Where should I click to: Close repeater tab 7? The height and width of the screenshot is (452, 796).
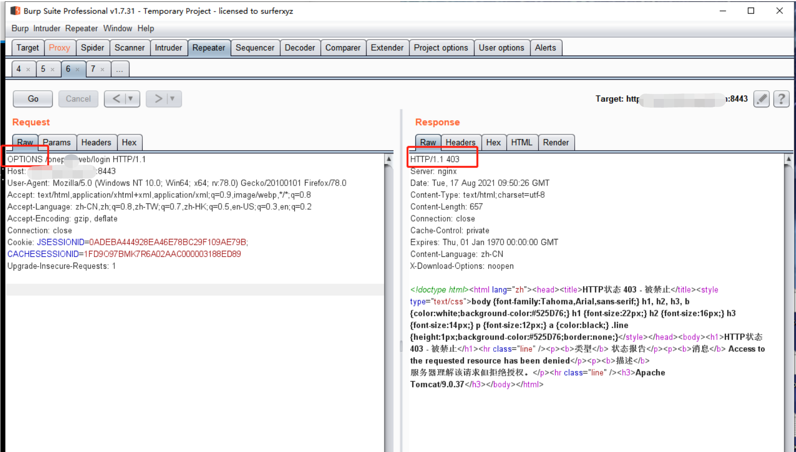click(x=102, y=69)
